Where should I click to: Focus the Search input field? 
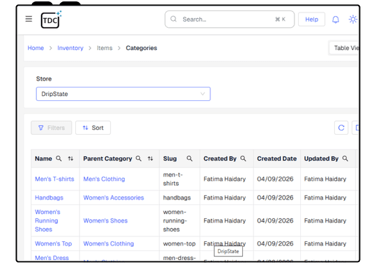230,19
